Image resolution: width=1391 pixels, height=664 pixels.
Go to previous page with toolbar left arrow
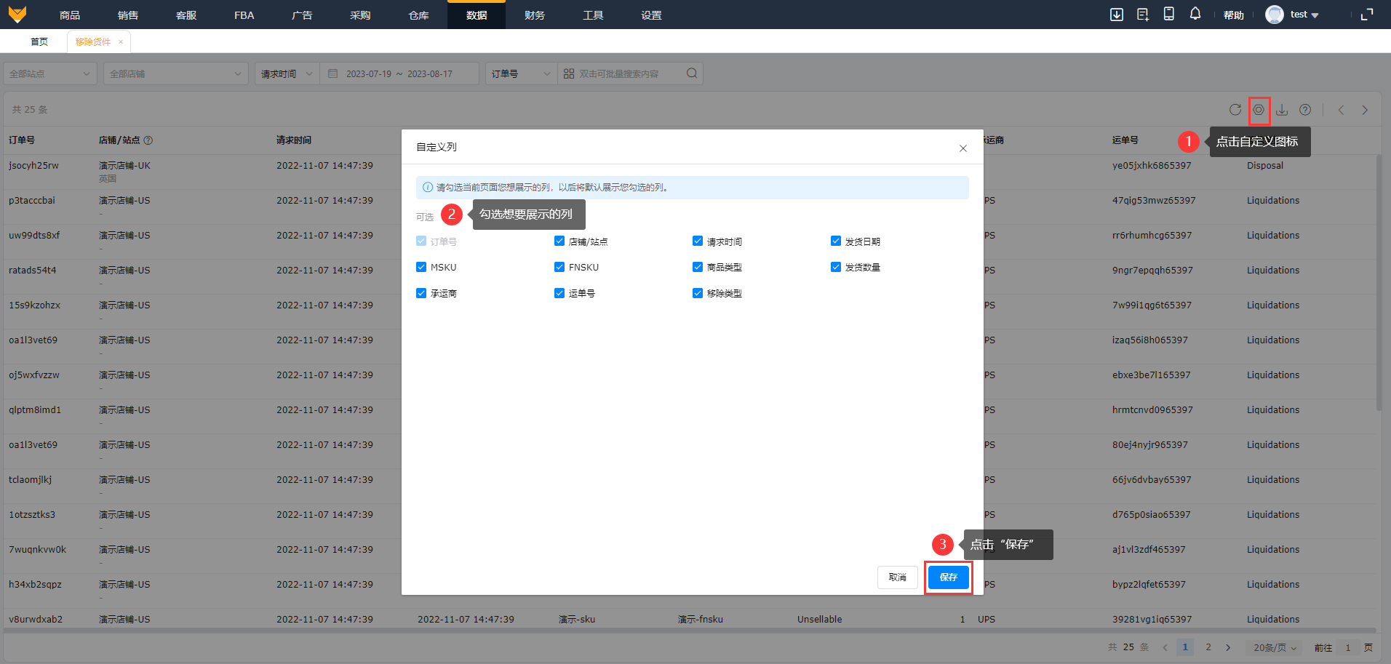pos(1341,110)
